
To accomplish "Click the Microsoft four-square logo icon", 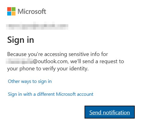I will [x=11, y=11].
